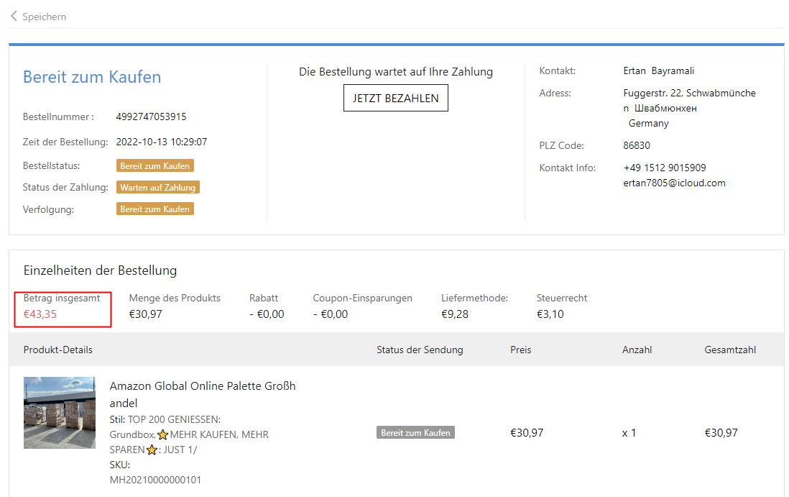
Task: Click the Speichern link at top
Action: pyautogui.click(x=44, y=17)
